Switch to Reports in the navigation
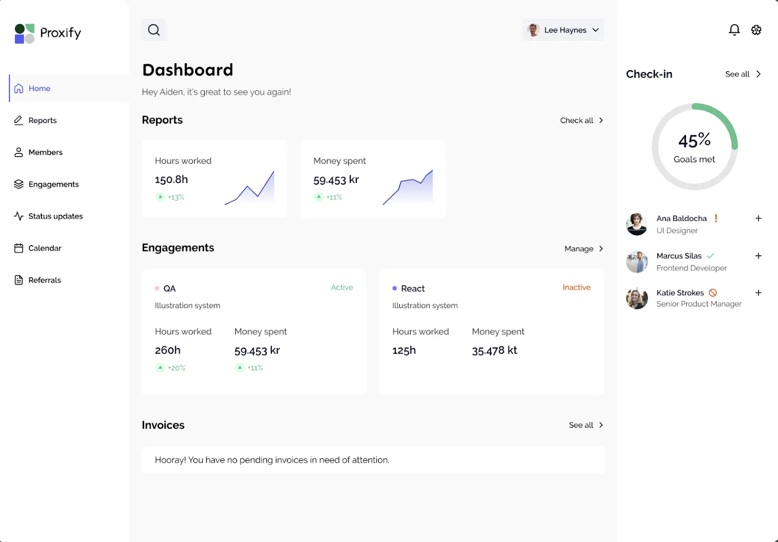The width and height of the screenshot is (778, 542). [42, 120]
